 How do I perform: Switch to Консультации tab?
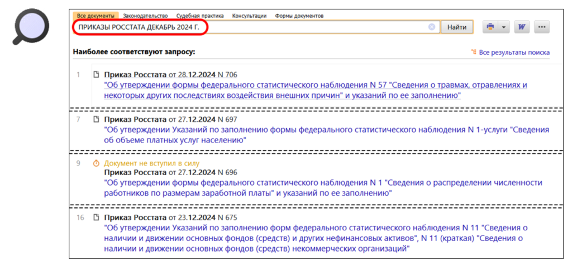click(249, 16)
